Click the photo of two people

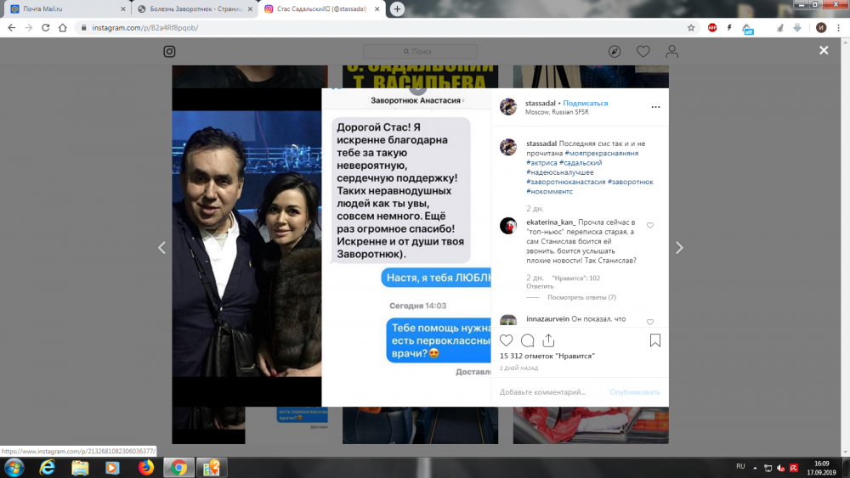(246, 244)
